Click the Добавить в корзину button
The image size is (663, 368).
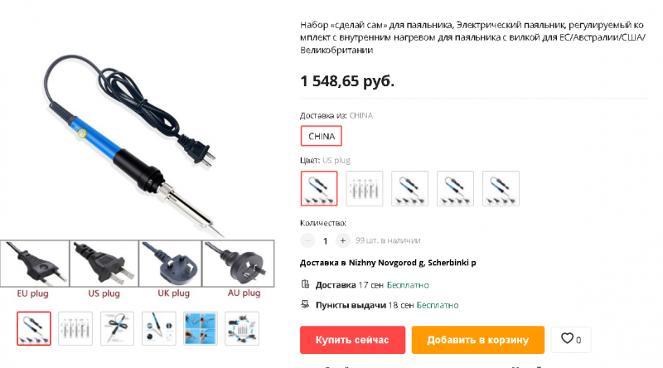click(478, 340)
